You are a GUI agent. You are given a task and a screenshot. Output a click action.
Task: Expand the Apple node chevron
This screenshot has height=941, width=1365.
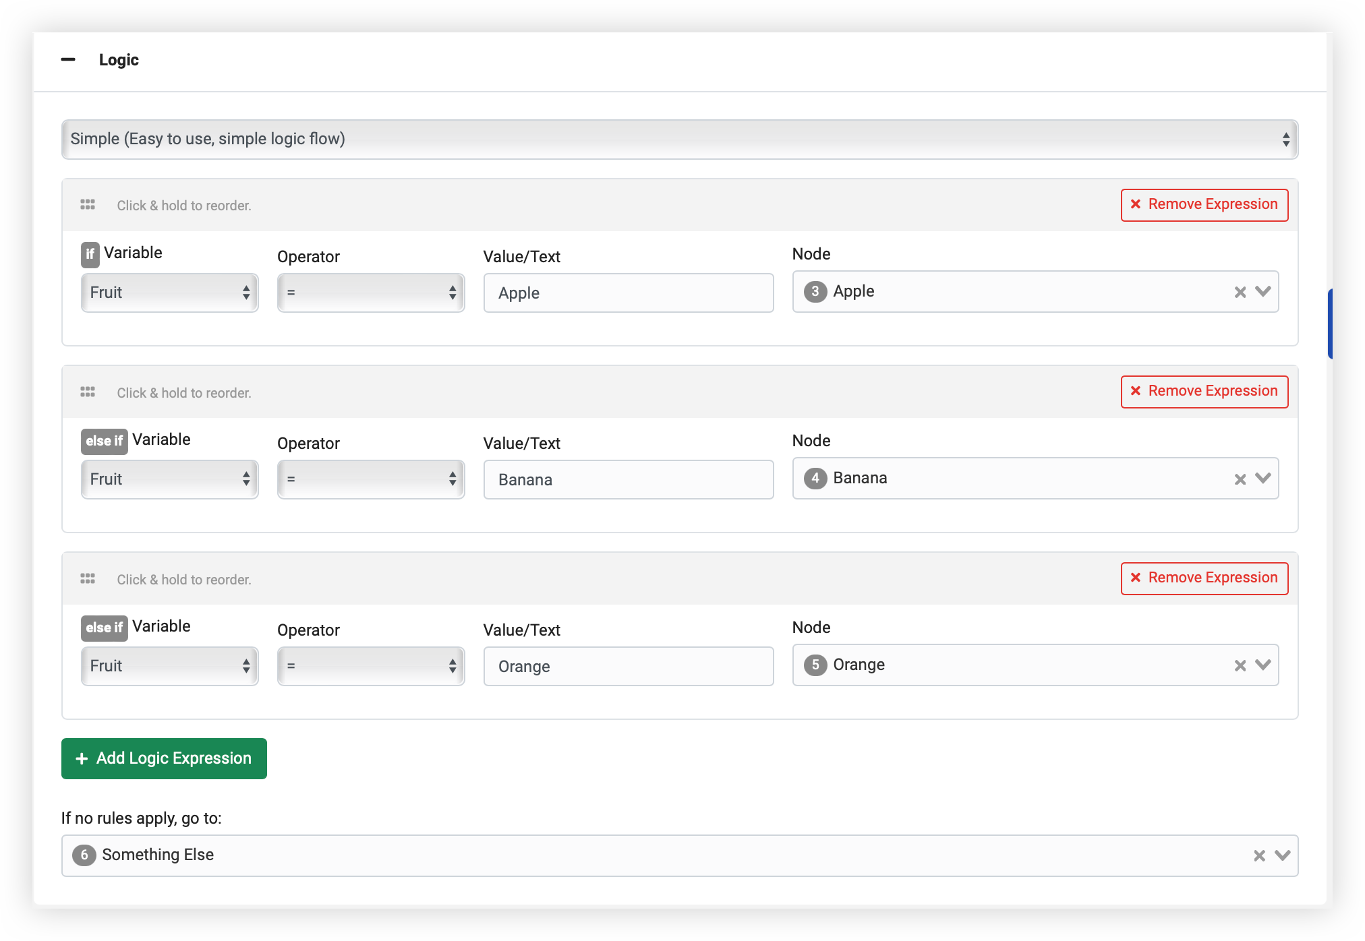[x=1263, y=292]
